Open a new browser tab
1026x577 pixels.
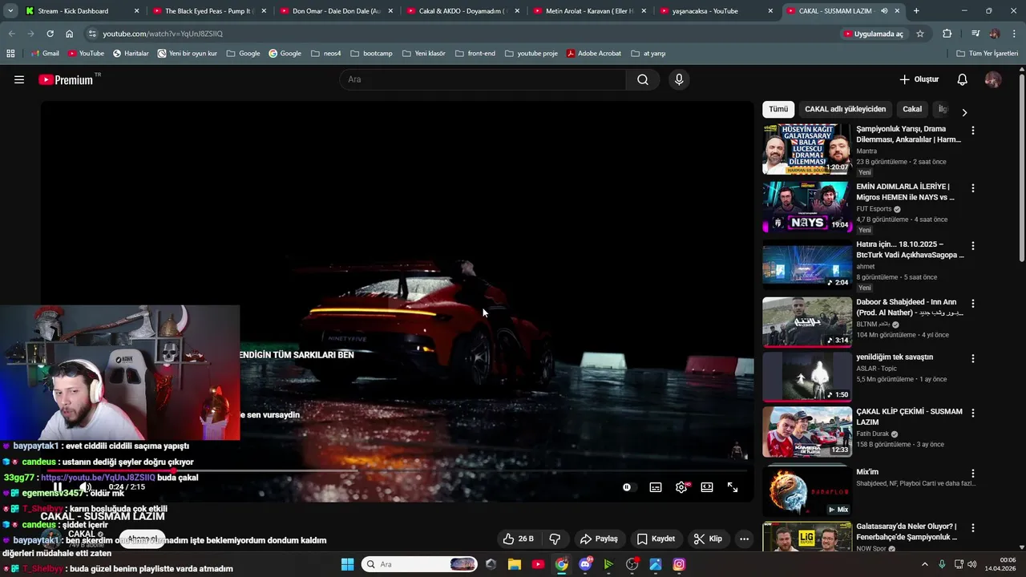click(x=916, y=11)
